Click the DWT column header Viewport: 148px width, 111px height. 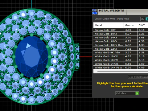pyautogui.click(x=142, y=25)
